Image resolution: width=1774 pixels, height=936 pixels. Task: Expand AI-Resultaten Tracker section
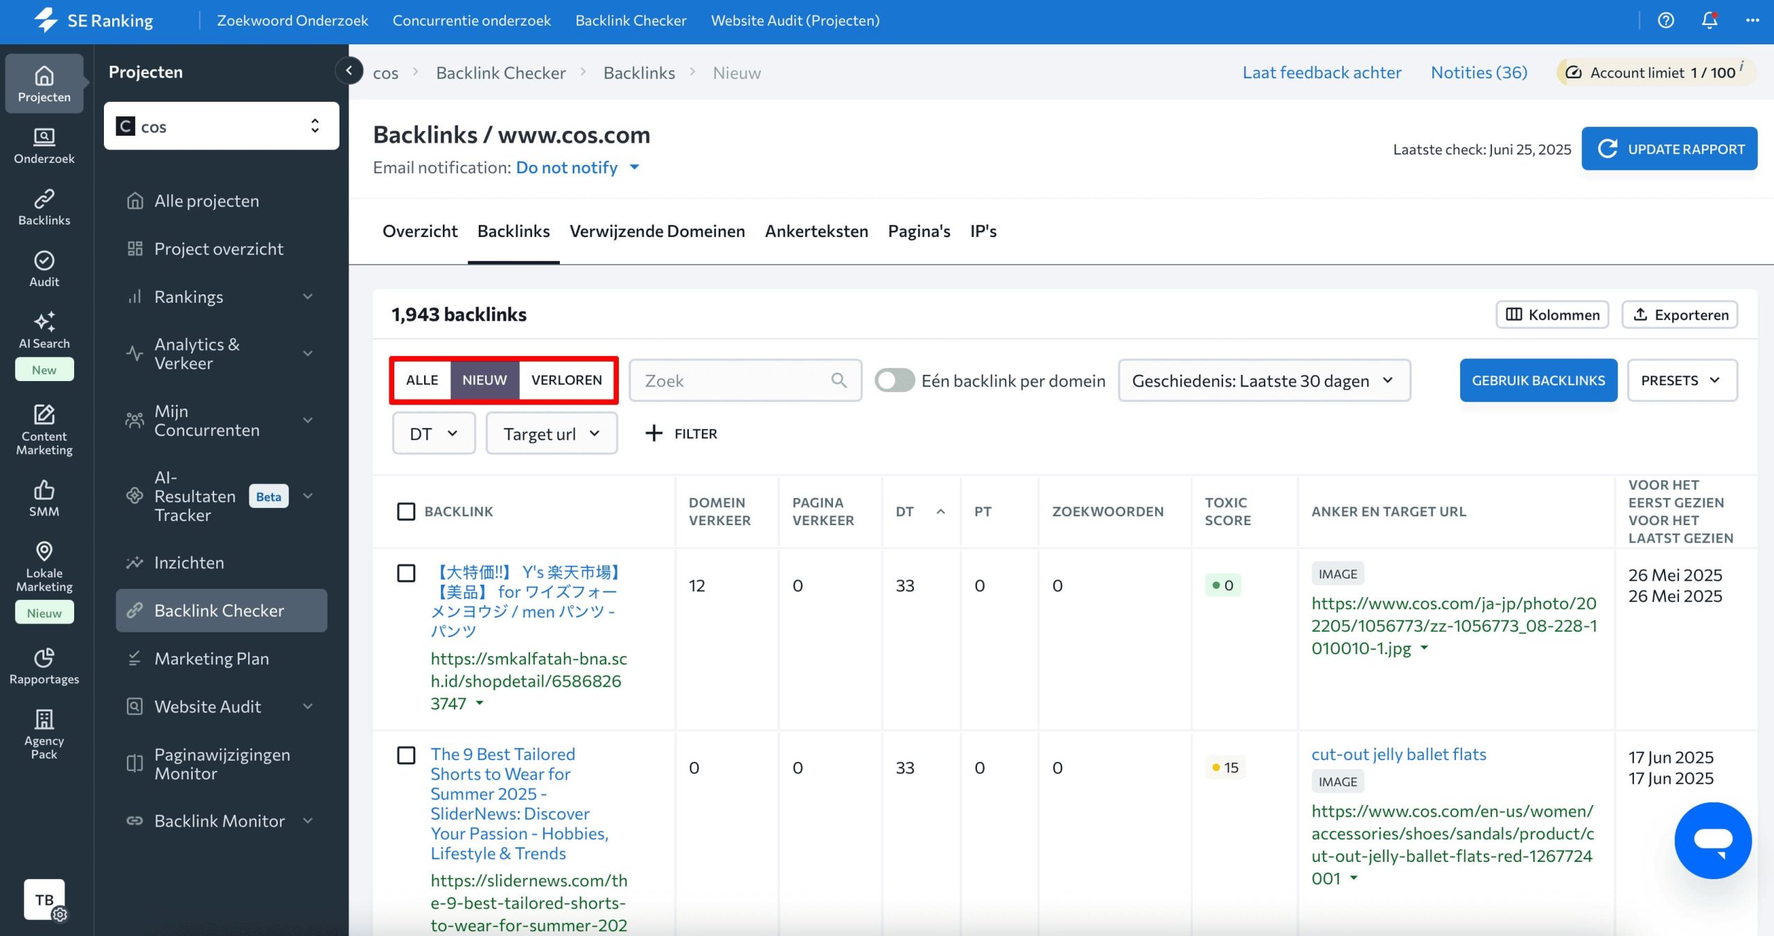click(x=308, y=496)
